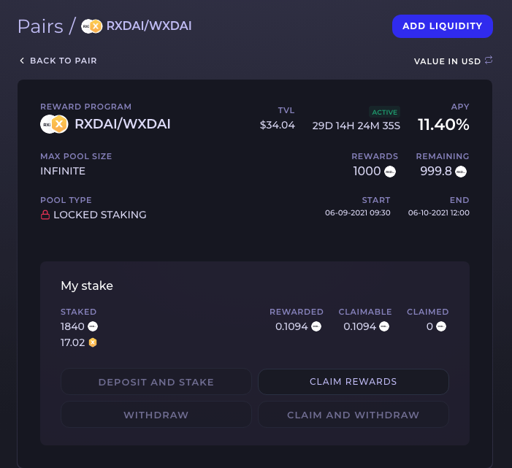Click the red lock icon for Locked Staking
This screenshot has height=468, width=512.
[45, 215]
